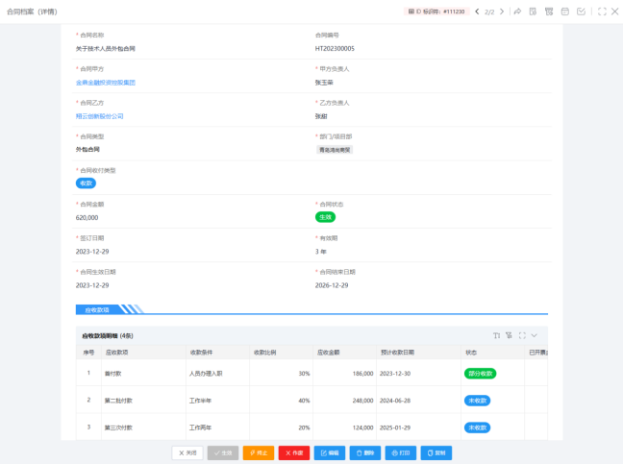The image size is (623, 464).
Task: Click the checkmark task icon in header
Action: click(580, 12)
